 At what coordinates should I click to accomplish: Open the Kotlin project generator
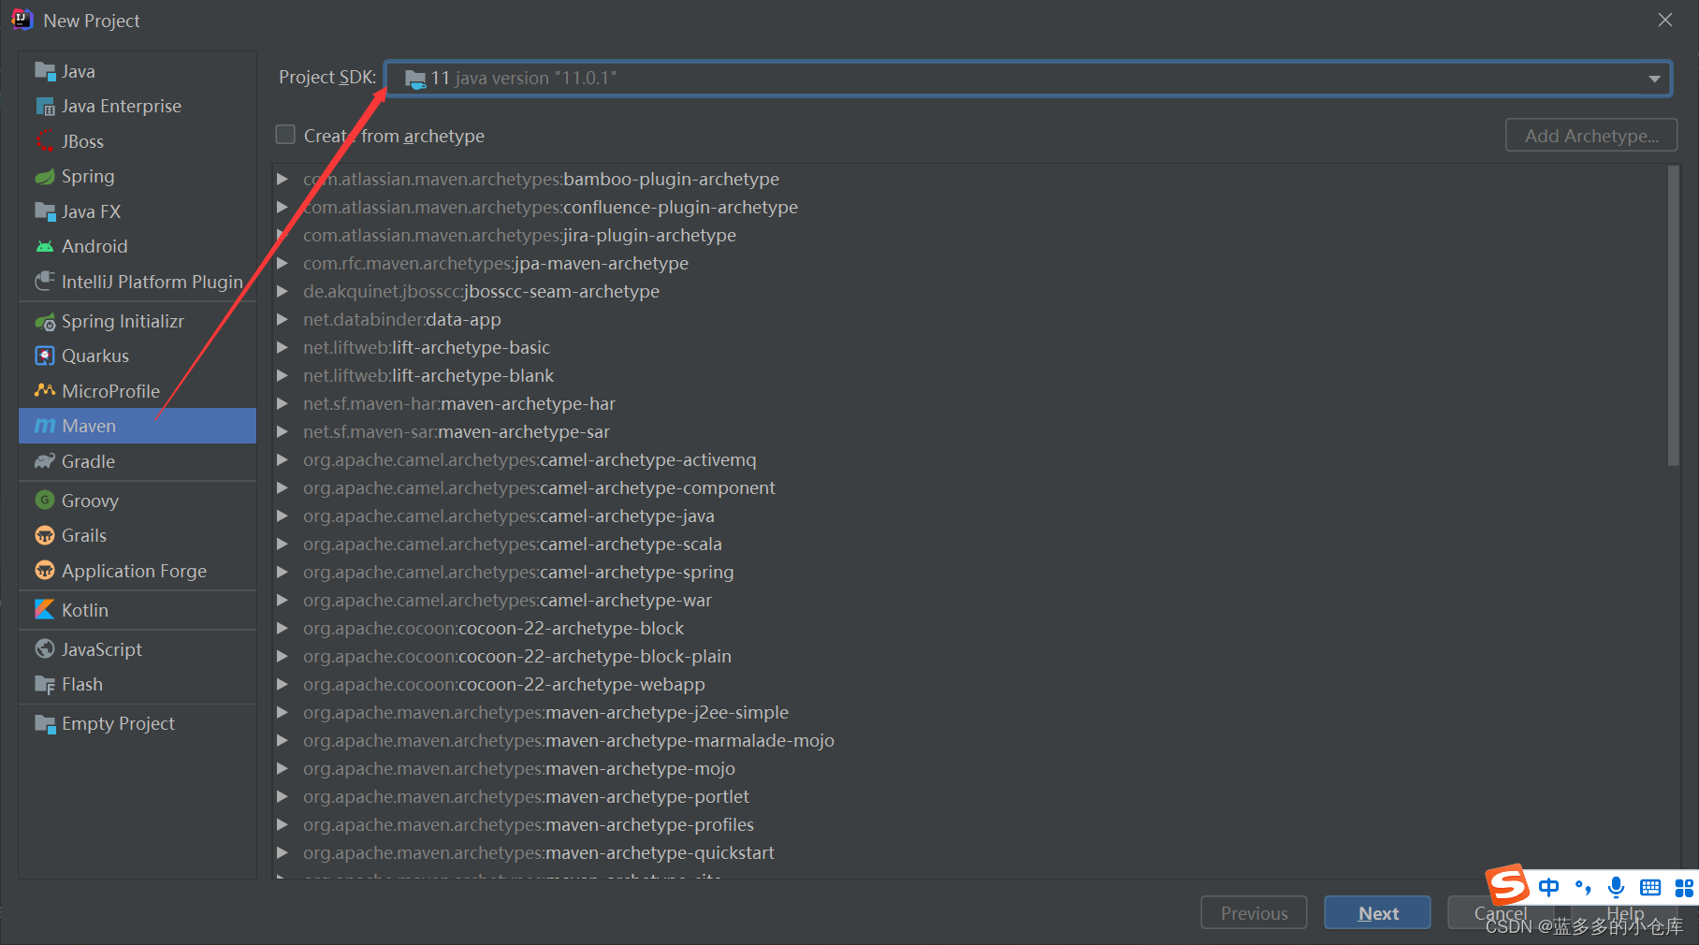[x=85, y=609]
